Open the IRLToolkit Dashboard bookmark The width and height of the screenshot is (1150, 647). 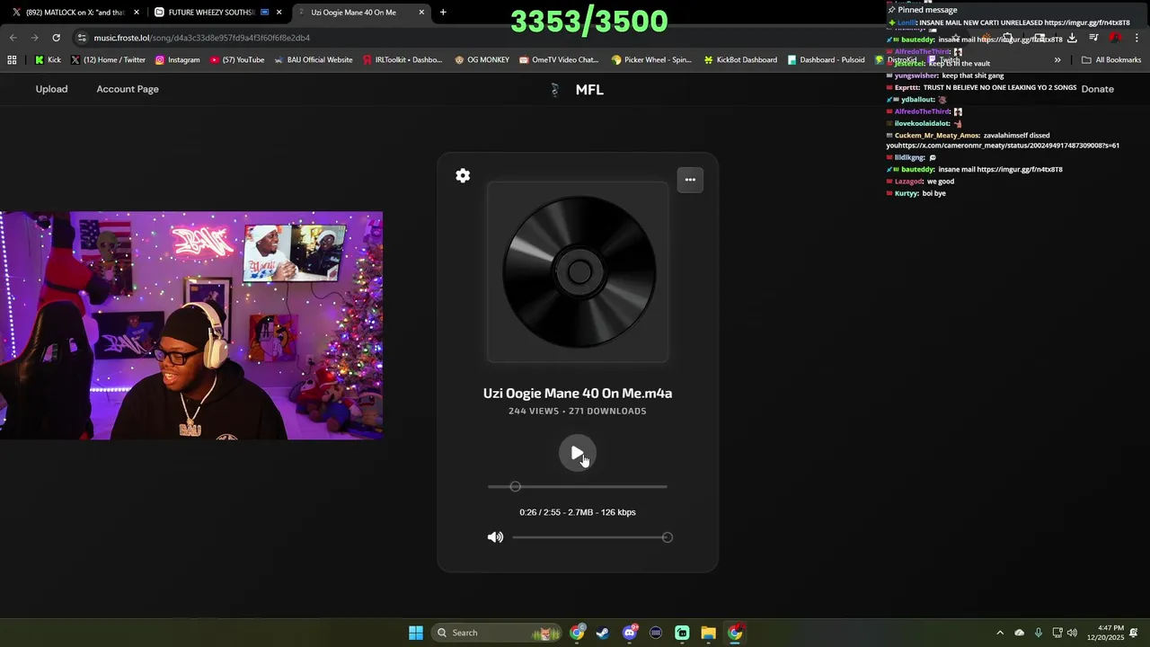402,60
